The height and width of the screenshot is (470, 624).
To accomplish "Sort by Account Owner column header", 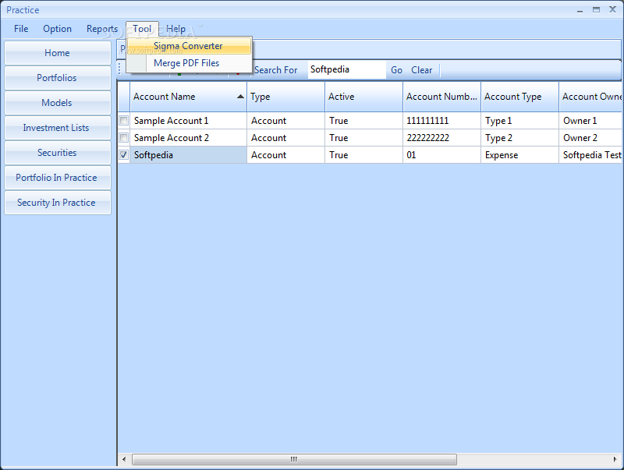I will click(x=591, y=97).
